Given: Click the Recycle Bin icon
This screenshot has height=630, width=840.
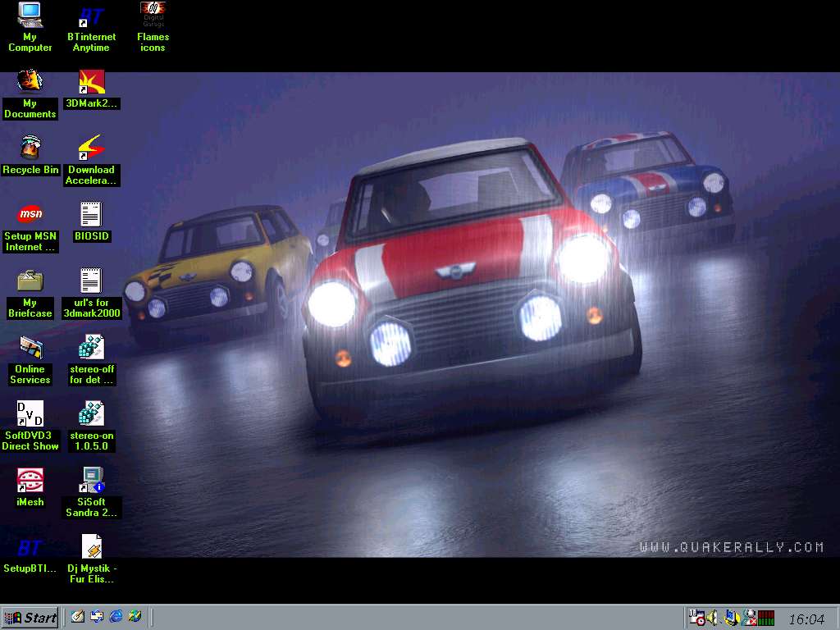Looking at the screenshot, I should tap(30, 148).
